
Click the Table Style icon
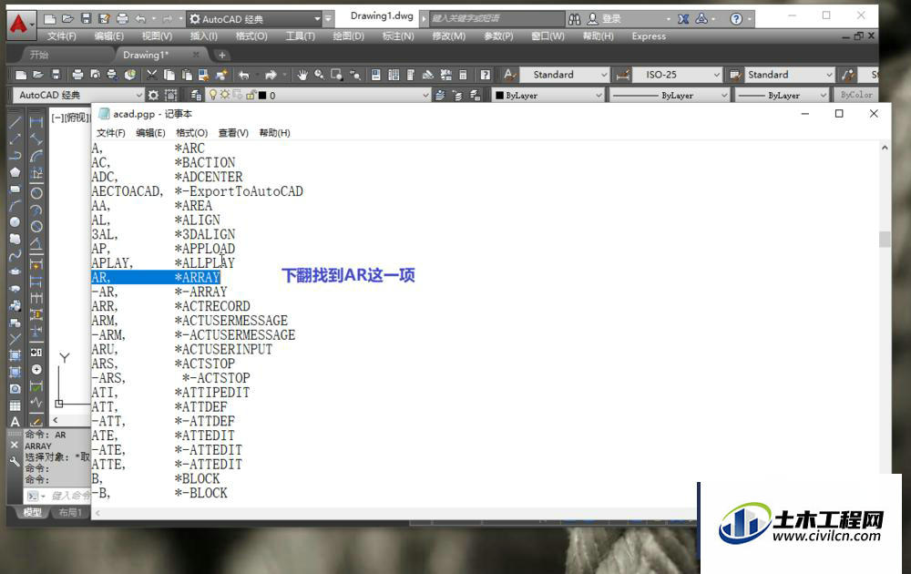(735, 75)
